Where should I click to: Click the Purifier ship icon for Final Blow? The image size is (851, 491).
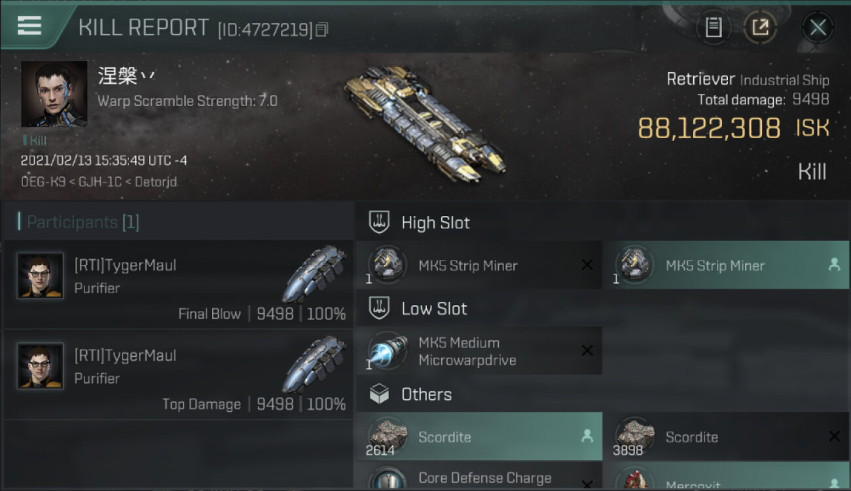pos(315,274)
